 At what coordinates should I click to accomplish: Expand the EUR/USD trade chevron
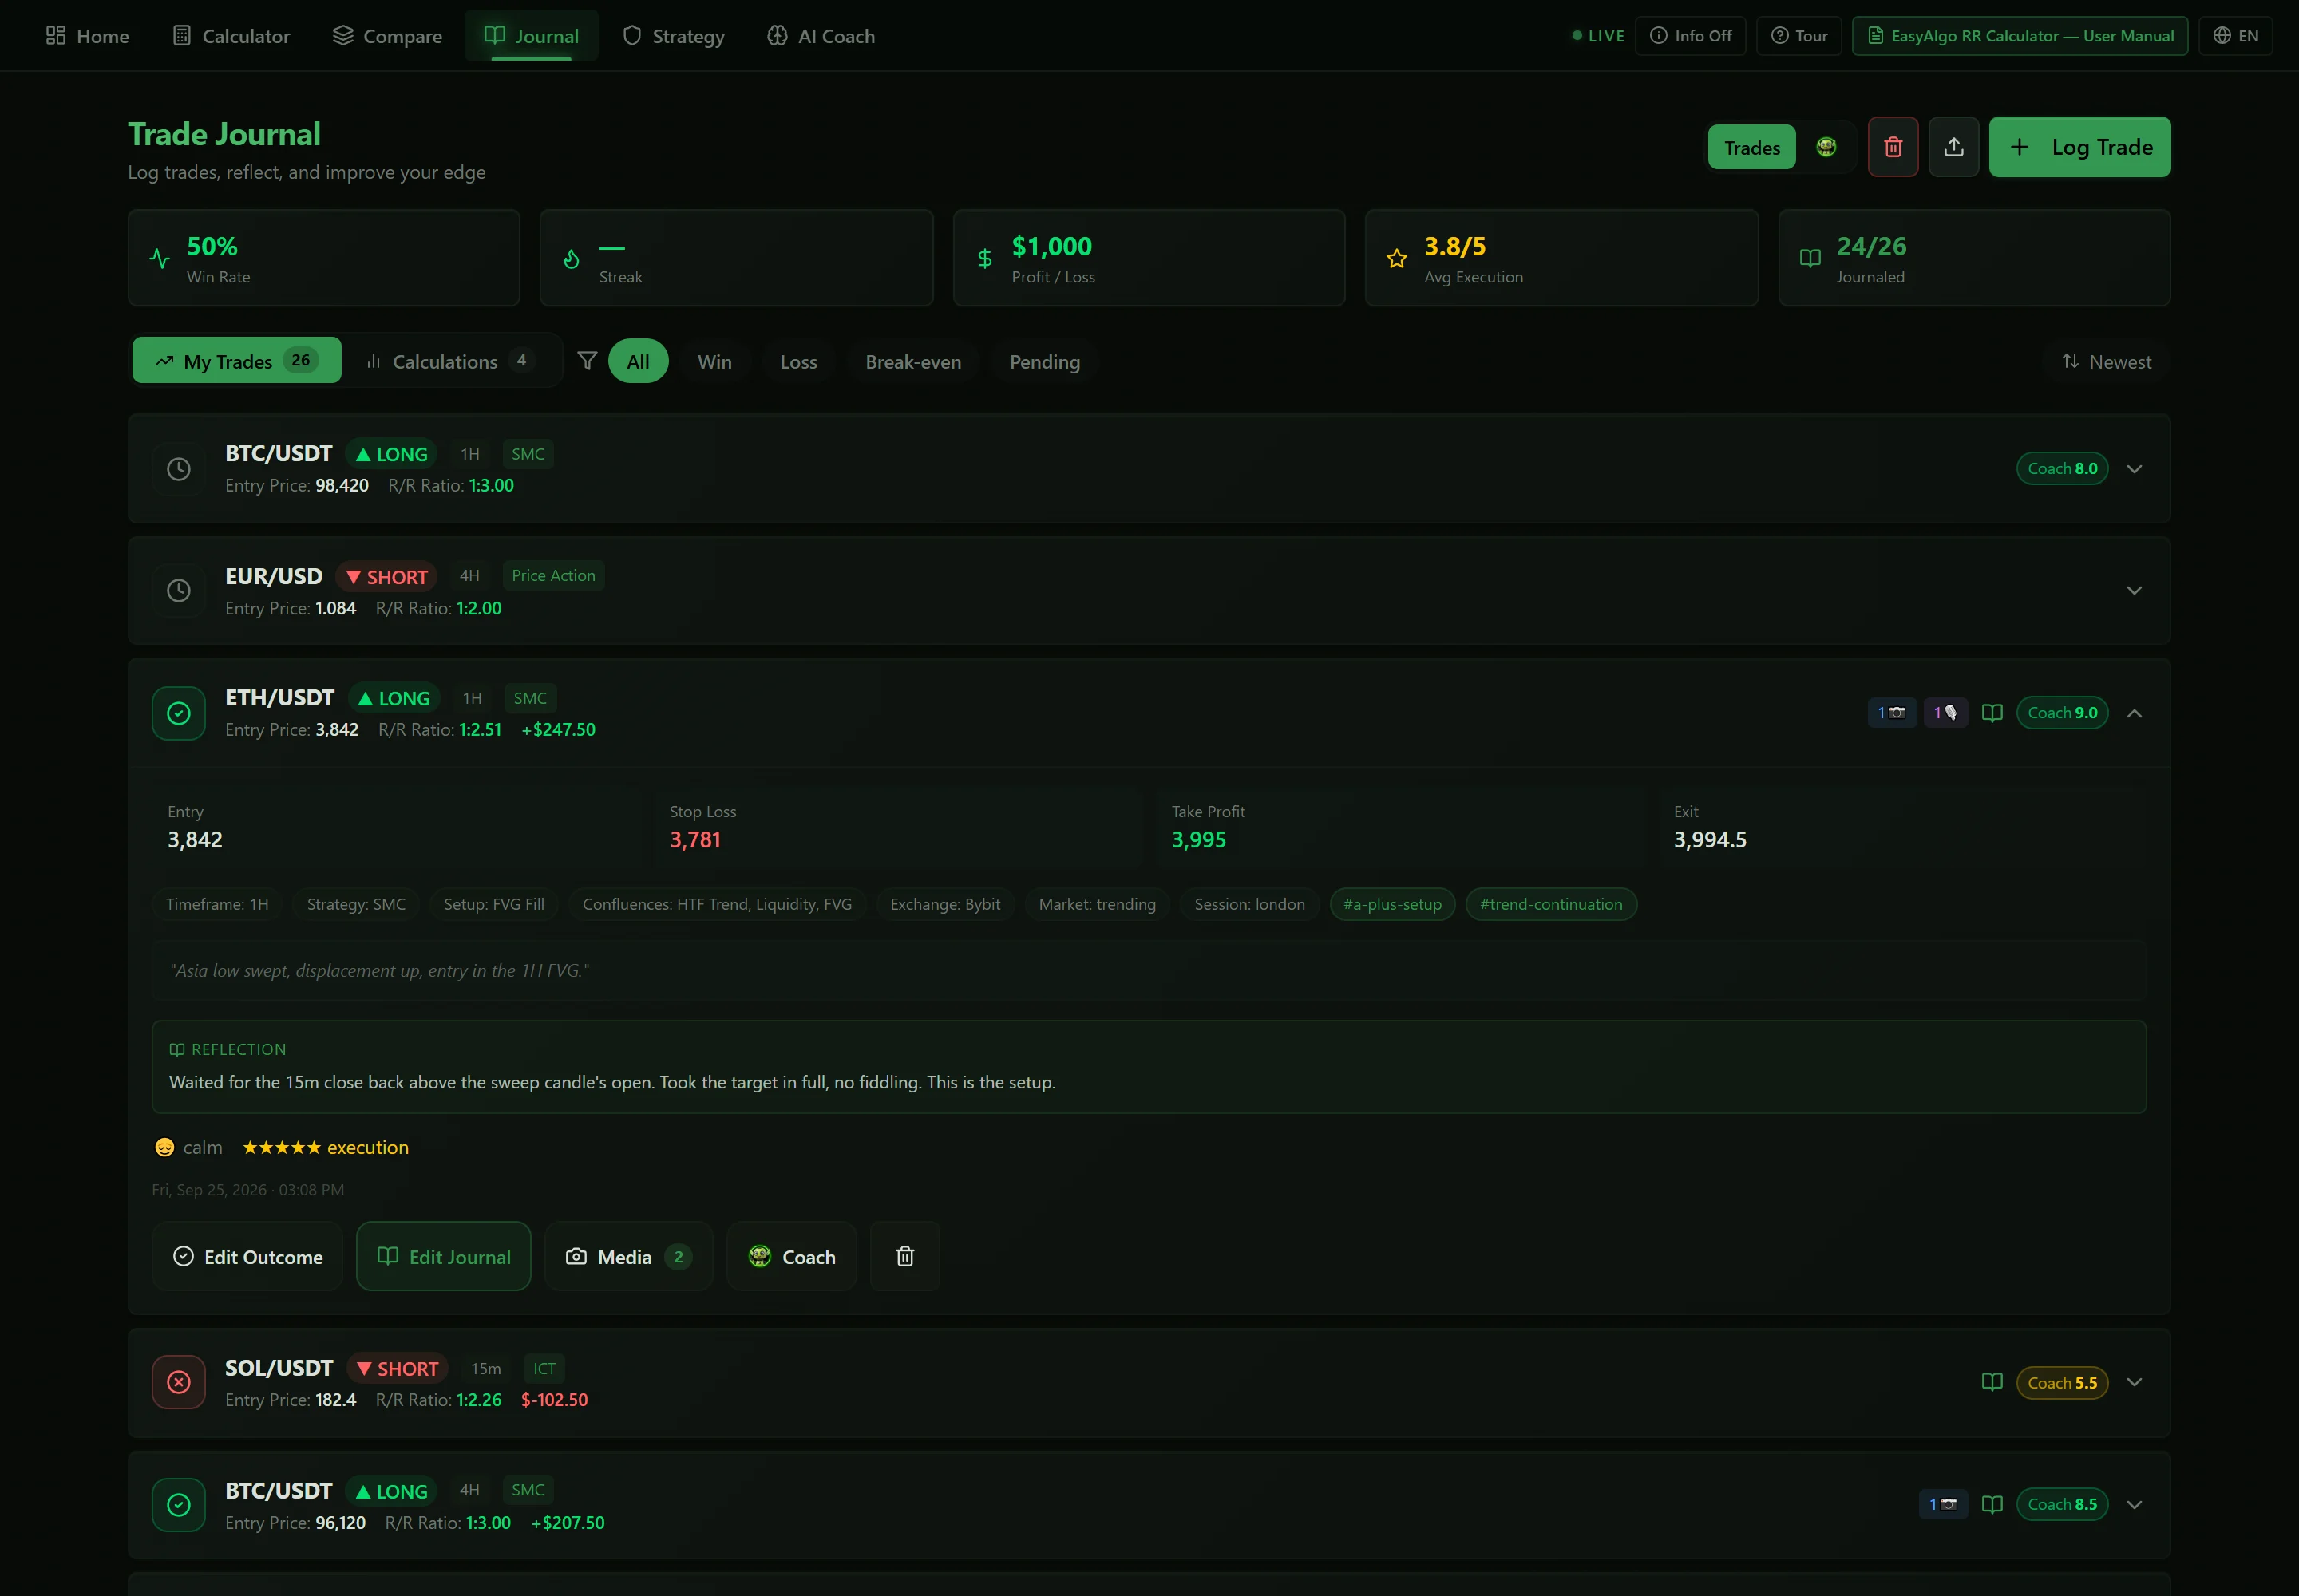[x=2134, y=590]
